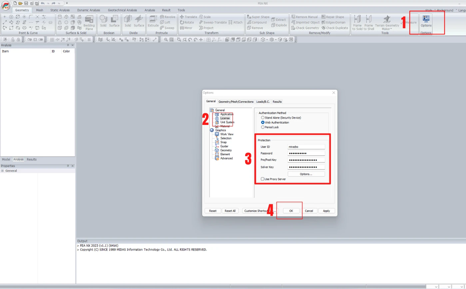Click the User ID input field
466x289 pixels.
[x=306, y=147]
